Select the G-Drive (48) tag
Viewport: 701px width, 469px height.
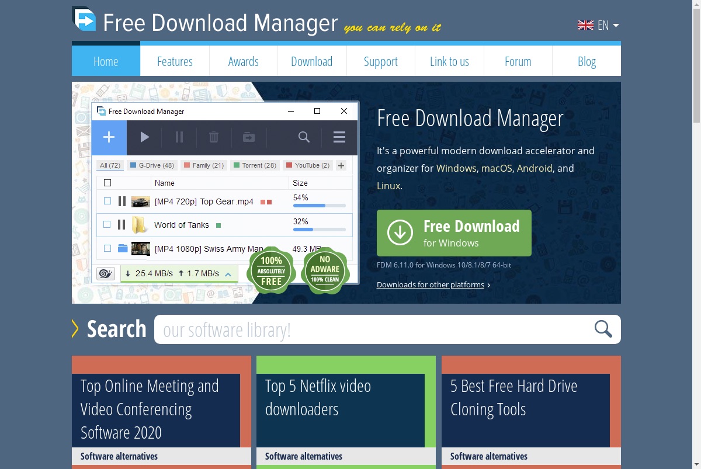pyautogui.click(x=152, y=165)
